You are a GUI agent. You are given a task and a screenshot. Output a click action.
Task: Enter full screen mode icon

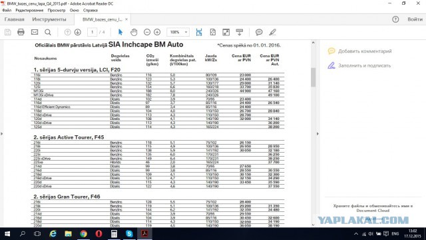tap(226, 32)
